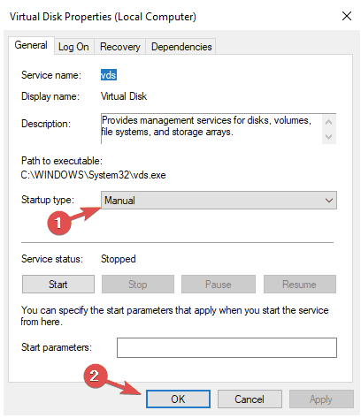This screenshot has width=361, height=418.
Task: Click the highlighted vds service name
Action: coord(109,75)
